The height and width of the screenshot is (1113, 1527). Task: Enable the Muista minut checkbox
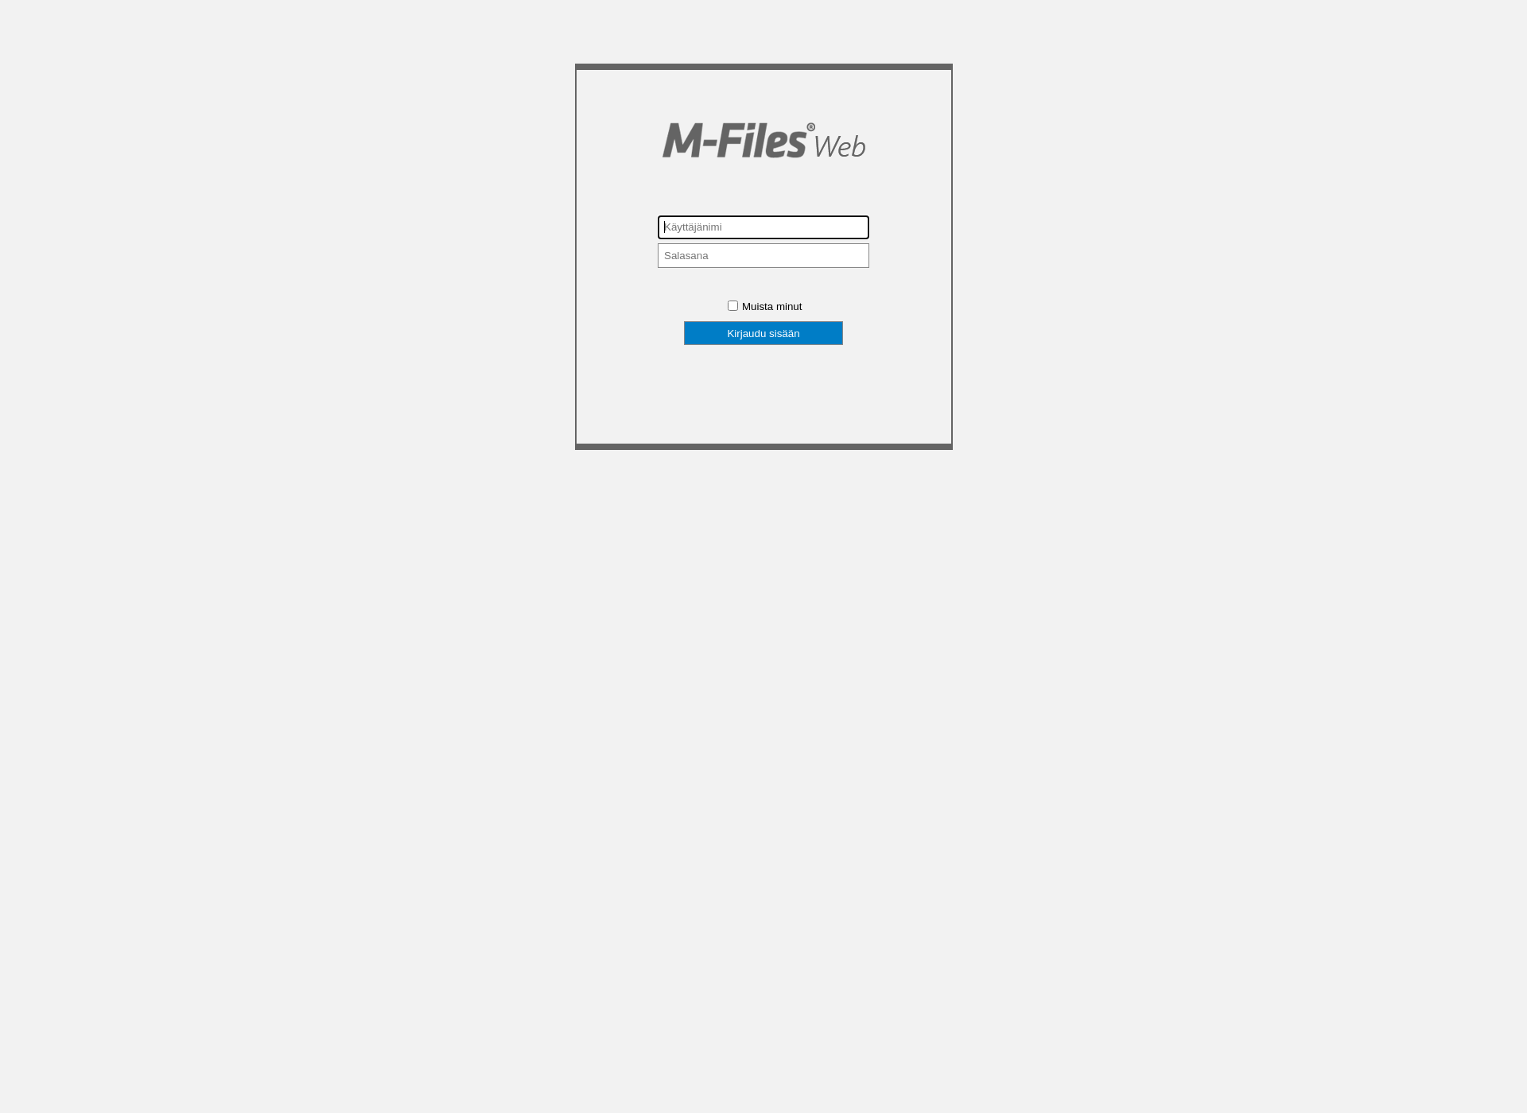[x=732, y=306]
